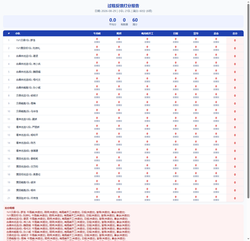250x241 pixels.
Task: Click the 总分 column header
Action: 235,33
